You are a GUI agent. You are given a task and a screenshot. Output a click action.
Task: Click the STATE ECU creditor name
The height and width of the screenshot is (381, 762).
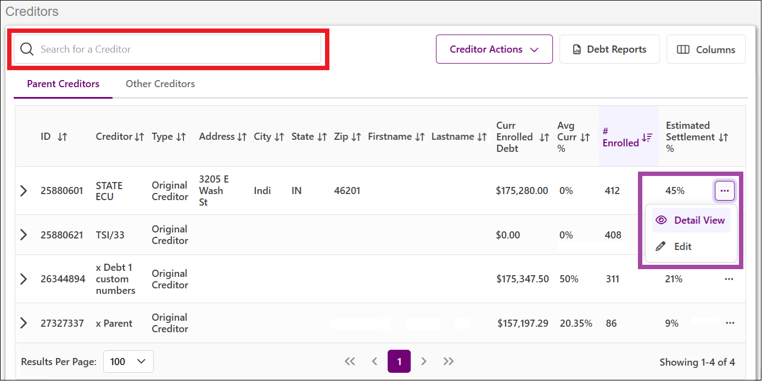(x=109, y=191)
